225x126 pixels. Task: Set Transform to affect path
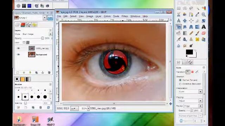coord(197,72)
